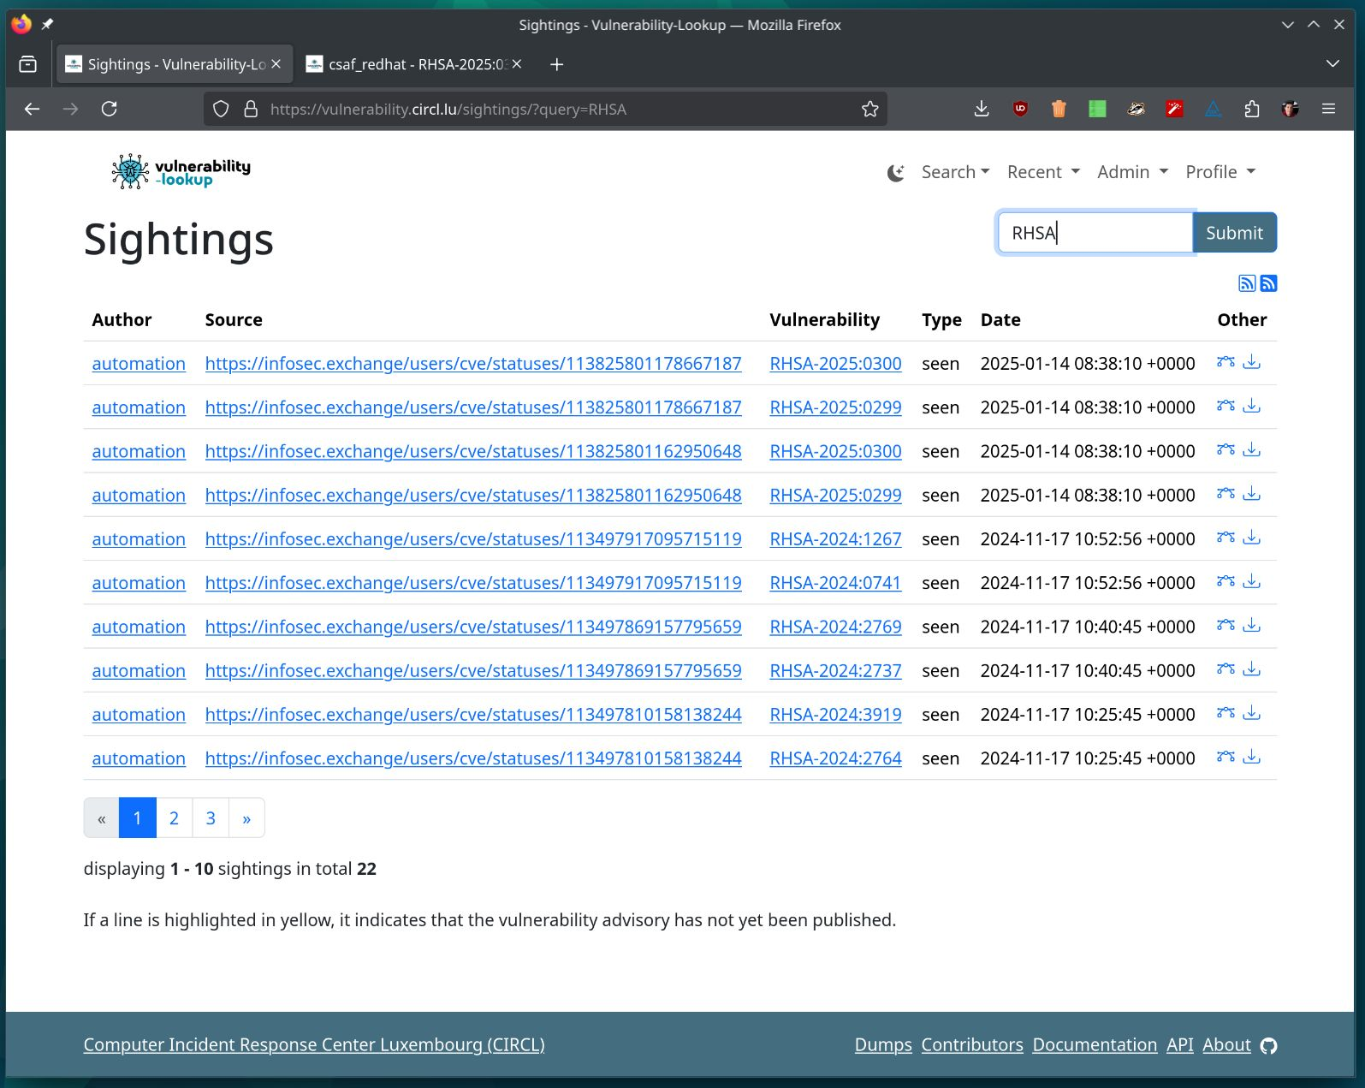Open the outlined RSS feed icon

pyautogui.click(x=1247, y=283)
